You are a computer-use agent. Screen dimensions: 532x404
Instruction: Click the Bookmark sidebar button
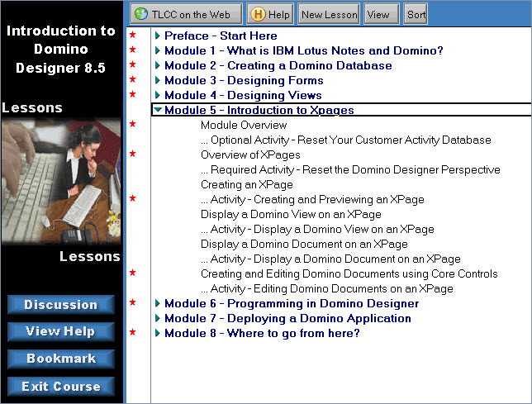[x=61, y=359]
